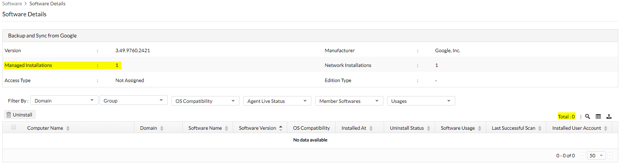The height and width of the screenshot is (163, 621).
Task: Go to the previous page arrow
Action: tap(583, 155)
